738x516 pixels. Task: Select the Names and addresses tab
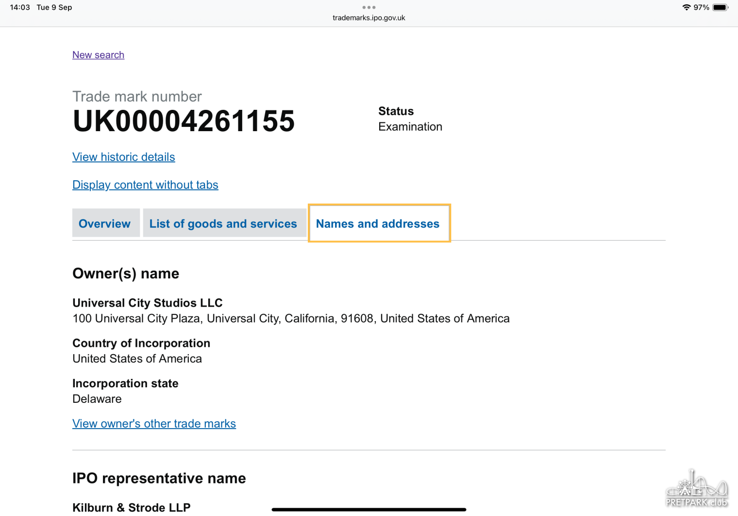pos(378,224)
